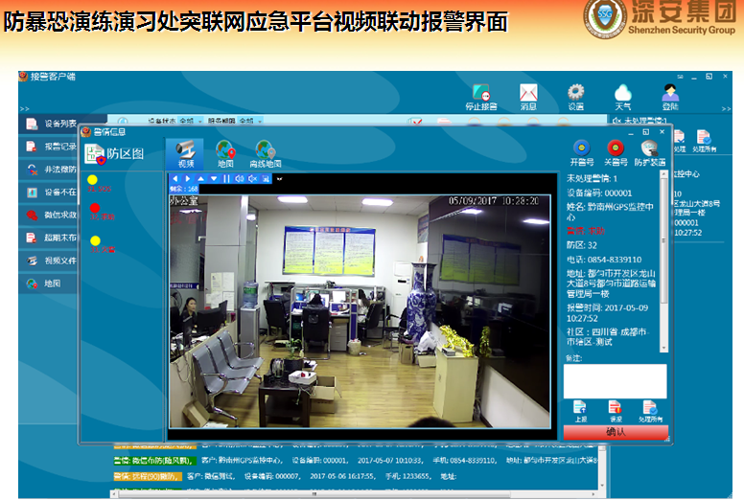The width and height of the screenshot is (744, 500).
Task: Click the red 确认 confirm button
Action: pyautogui.click(x=616, y=433)
